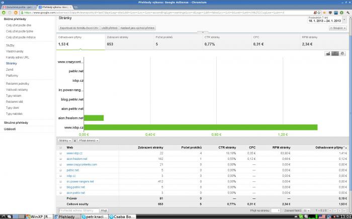This screenshot has height=219, width=352.
Task: Tick the checkbox for aion.petrkr.net row
Action: [61, 192]
